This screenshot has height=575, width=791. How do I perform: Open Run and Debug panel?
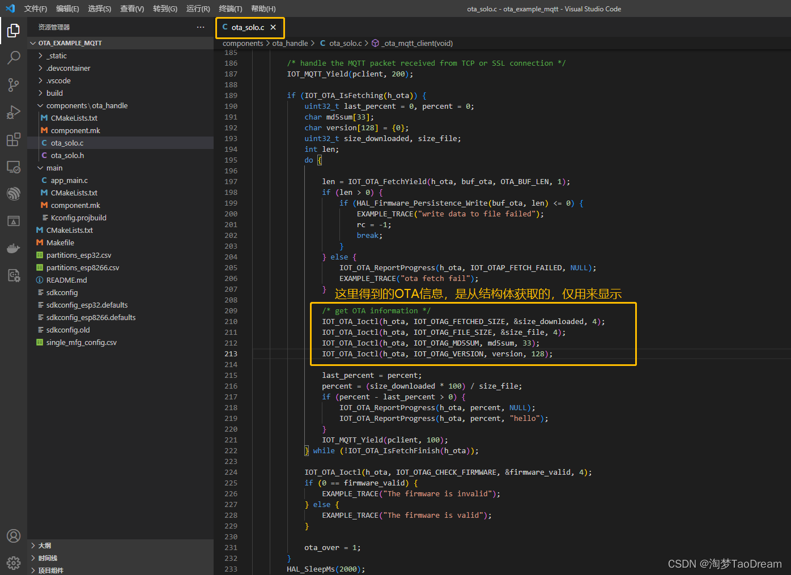click(14, 112)
